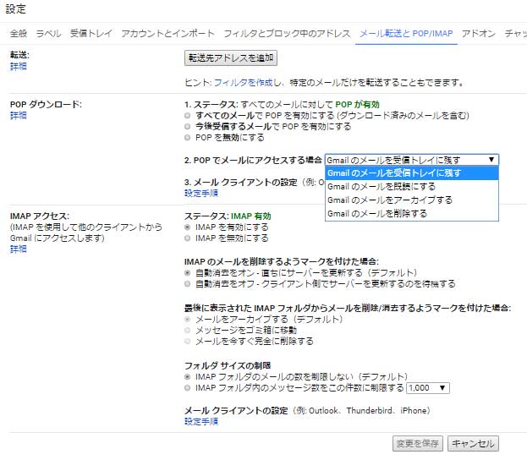Screen dimensions: 527x460
Task: Choose Gmail のメールを削除する option
Action: pyautogui.click(x=376, y=214)
